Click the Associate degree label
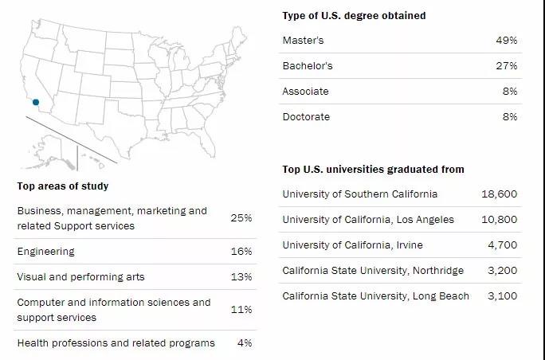This screenshot has width=545, height=360. tap(305, 92)
